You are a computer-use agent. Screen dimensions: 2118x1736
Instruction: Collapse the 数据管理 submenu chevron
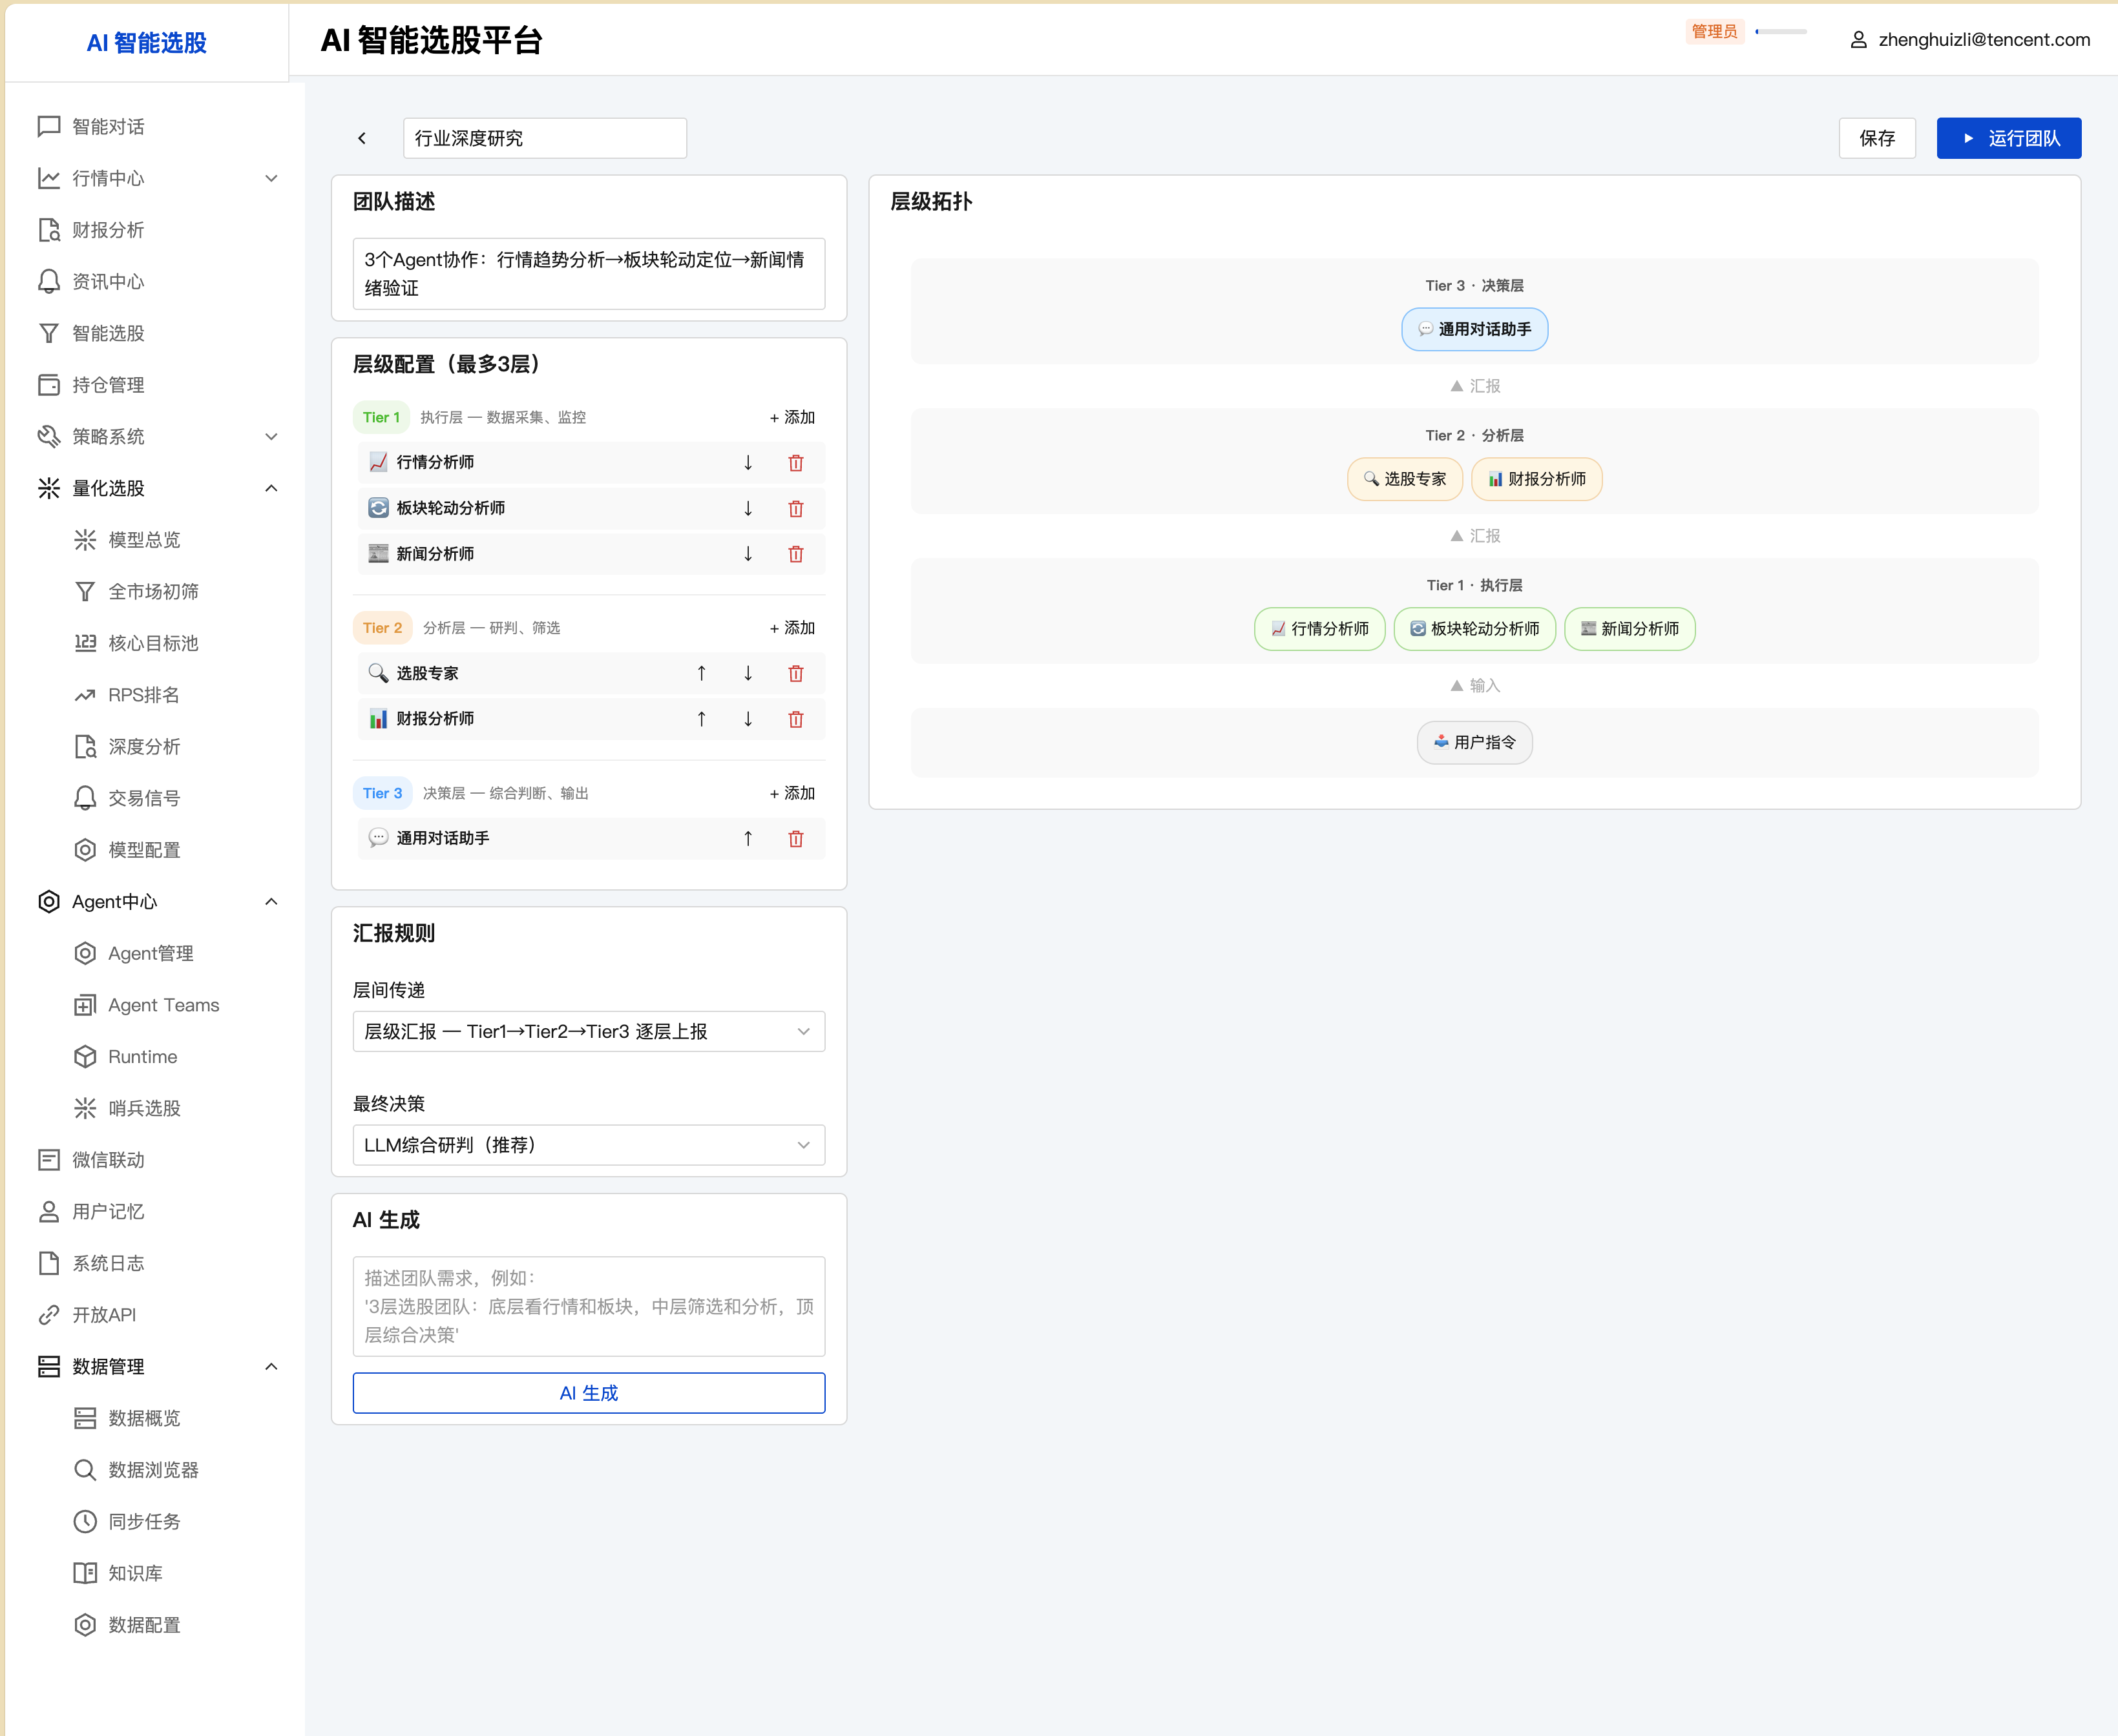click(271, 1366)
